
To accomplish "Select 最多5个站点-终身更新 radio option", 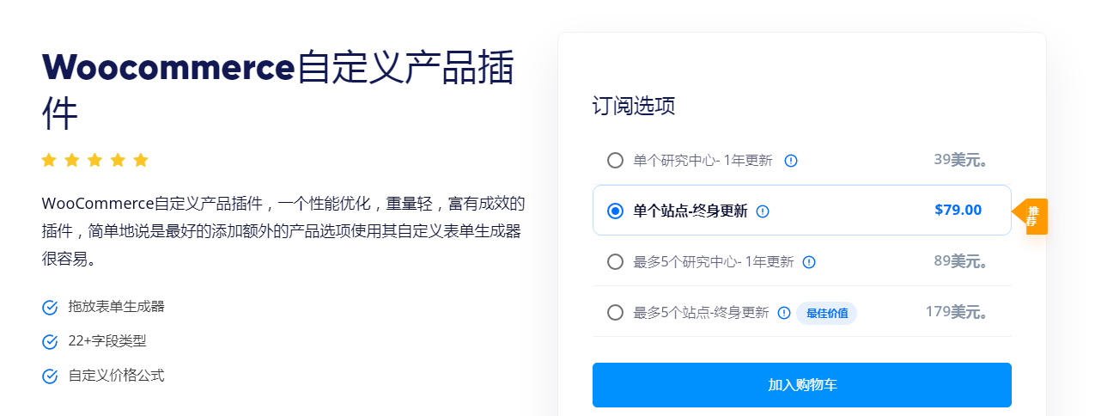I will (x=615, y=313).
